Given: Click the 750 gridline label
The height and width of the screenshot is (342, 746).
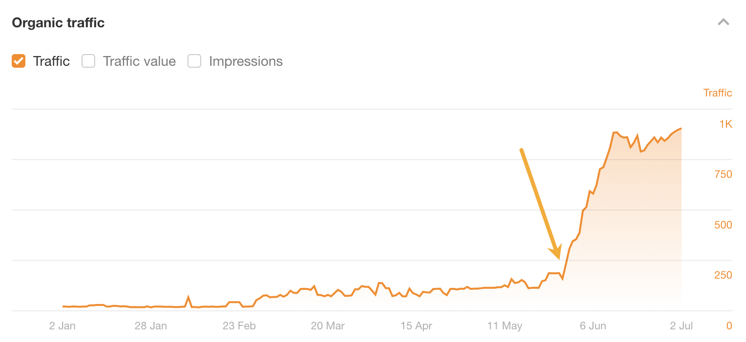Looking at the screenshot, I should point(723,174).
